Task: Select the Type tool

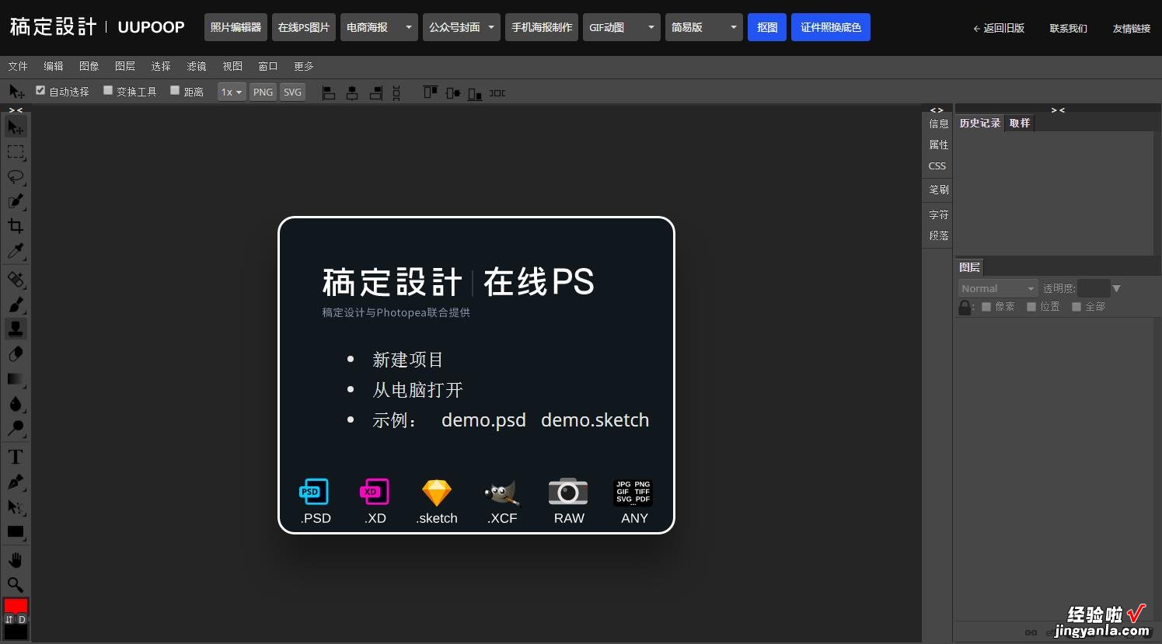Action: (16, 456)
